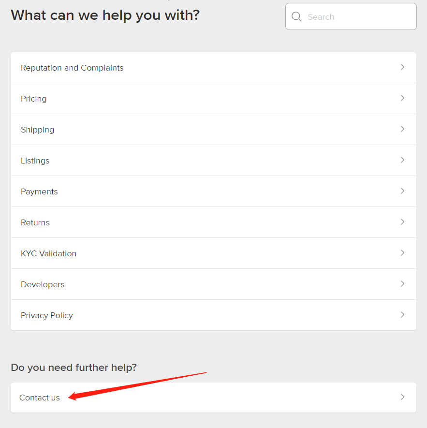Expand the Listings chevron arrow

click(x=402, y=160)
